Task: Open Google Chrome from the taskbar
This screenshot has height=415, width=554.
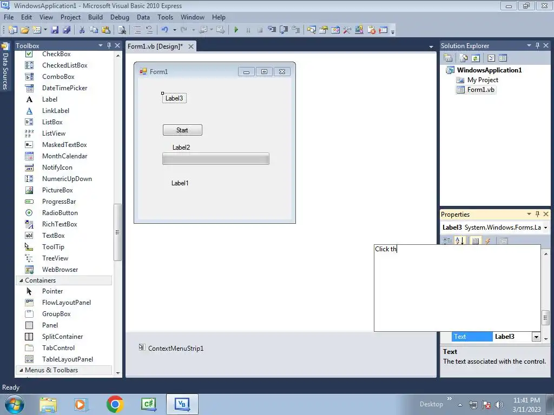Action: pyautogui.click(x=115, y=404)
